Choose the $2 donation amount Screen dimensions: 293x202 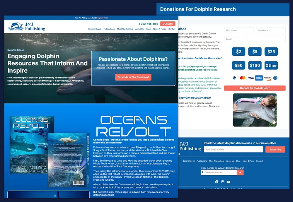pos(239,52)
